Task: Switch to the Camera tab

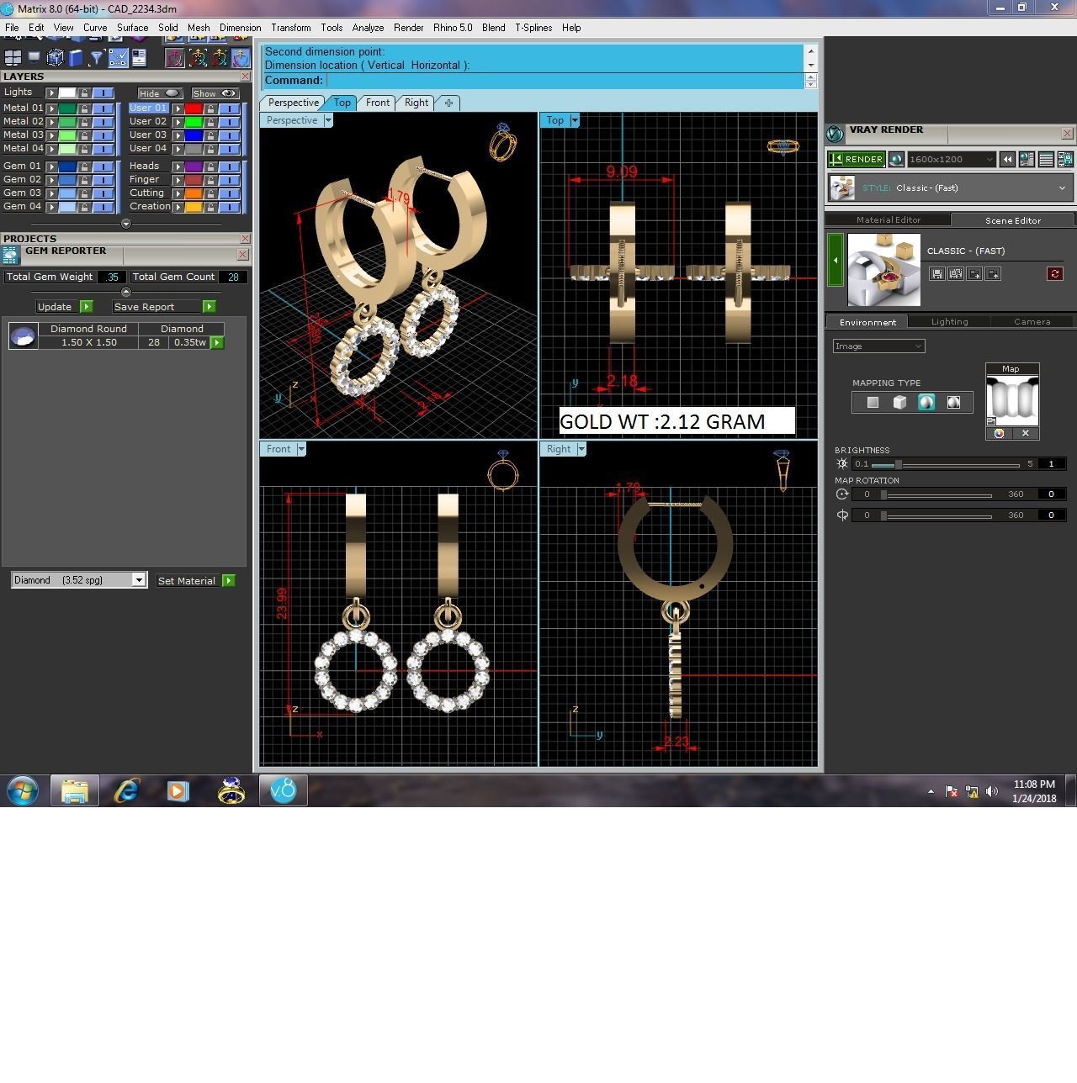Action: tap(1032, 322)
